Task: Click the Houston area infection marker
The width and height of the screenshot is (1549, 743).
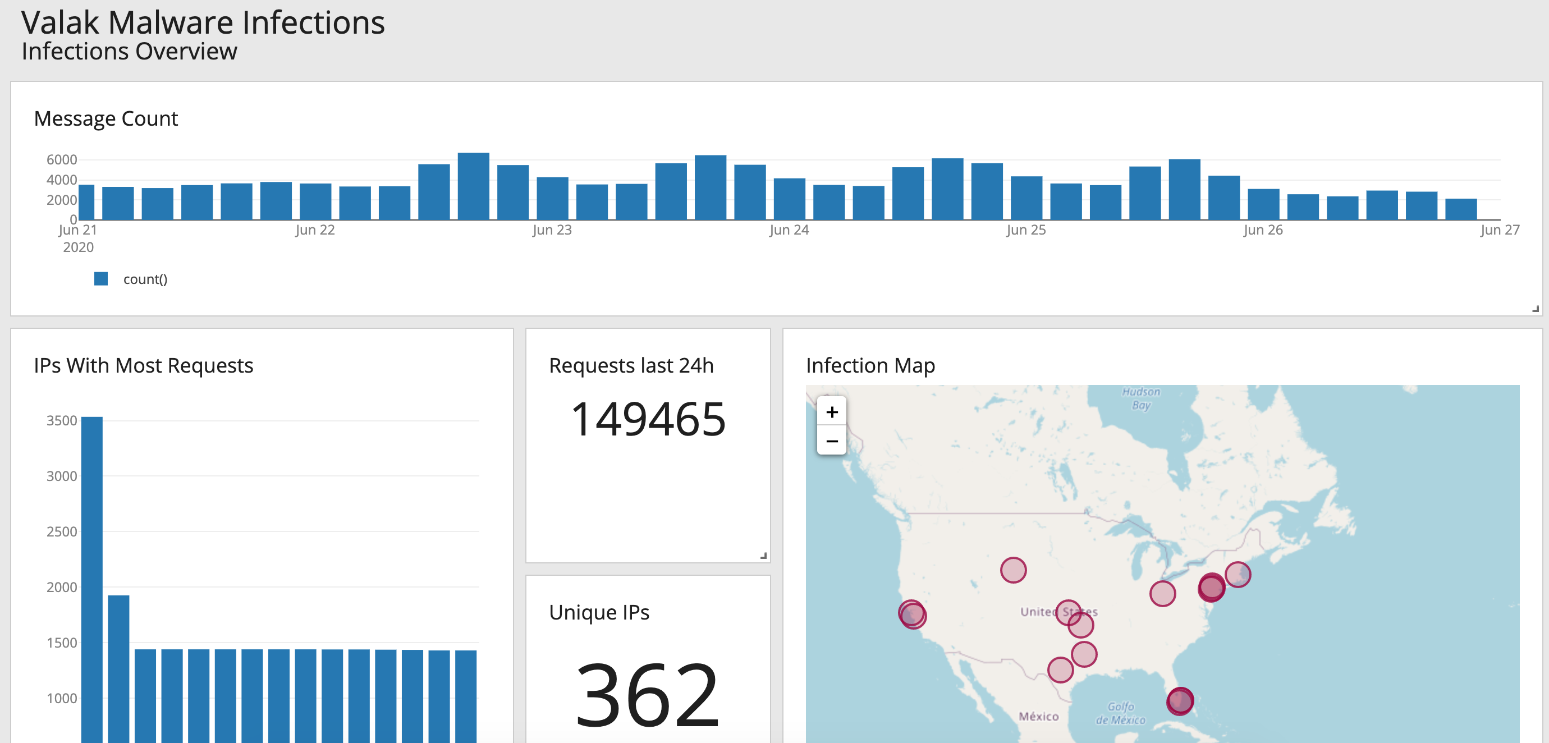Action: pos(1084,654)
